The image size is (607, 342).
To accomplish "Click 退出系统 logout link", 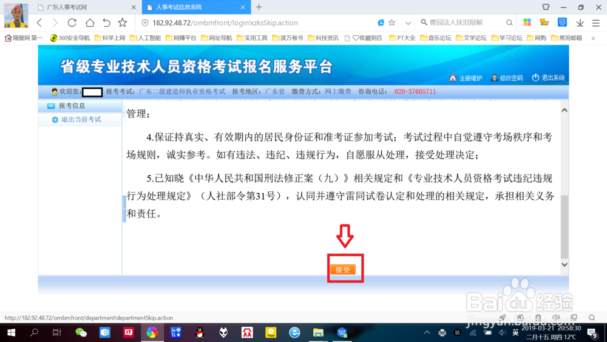I will tap(548, 78).
